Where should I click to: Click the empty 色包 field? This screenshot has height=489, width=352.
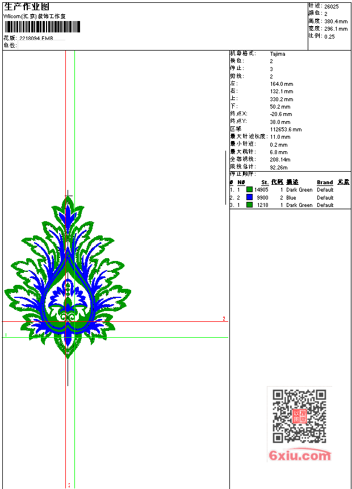[x=41, y=45]
